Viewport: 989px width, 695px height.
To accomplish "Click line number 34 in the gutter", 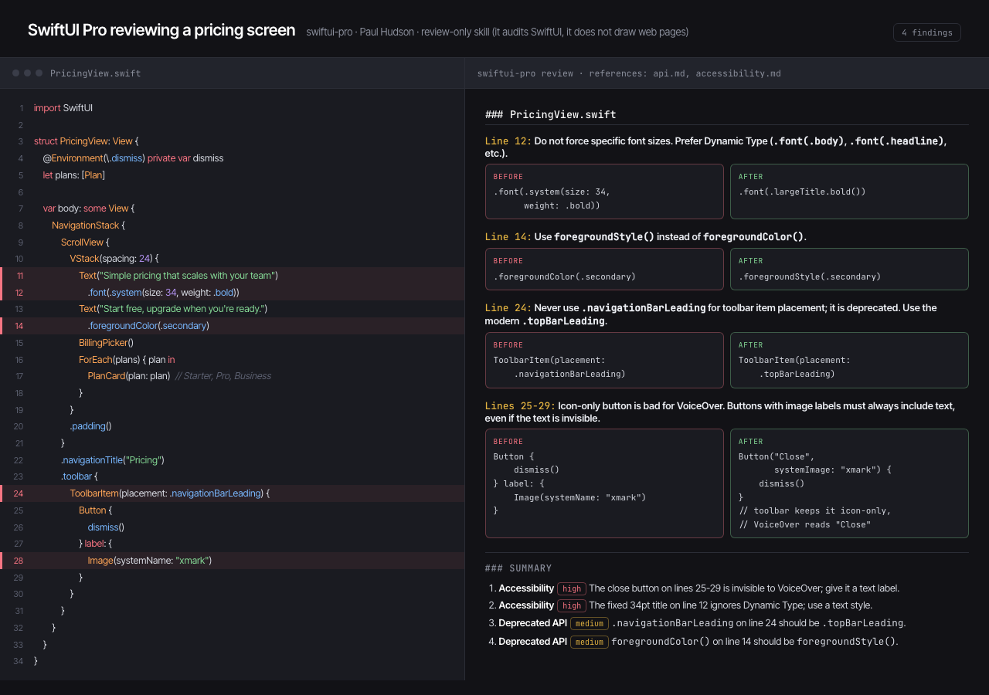I will [19, 661].
